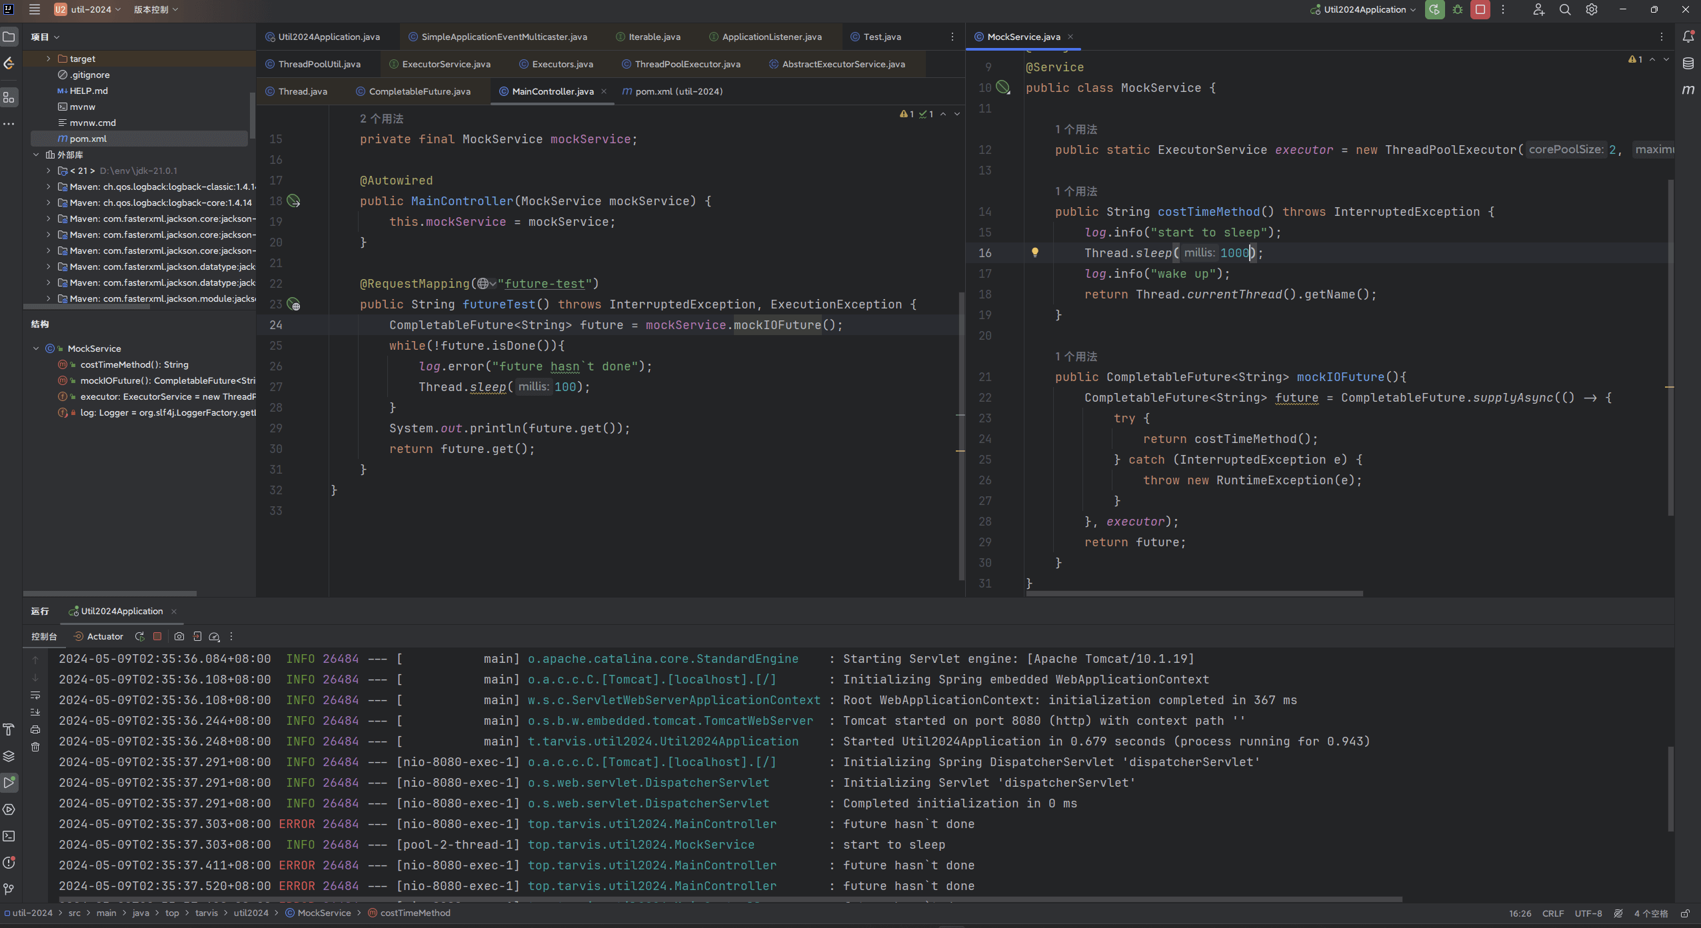This screenshot has width=1701, height=928.
Task: Collapse the MockService node in Structure
Action: (36, 348)
